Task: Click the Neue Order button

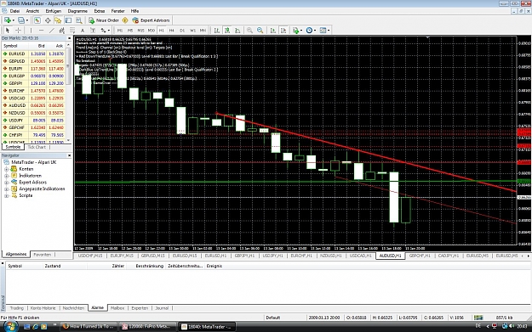Action: click(x=104, y=20)
